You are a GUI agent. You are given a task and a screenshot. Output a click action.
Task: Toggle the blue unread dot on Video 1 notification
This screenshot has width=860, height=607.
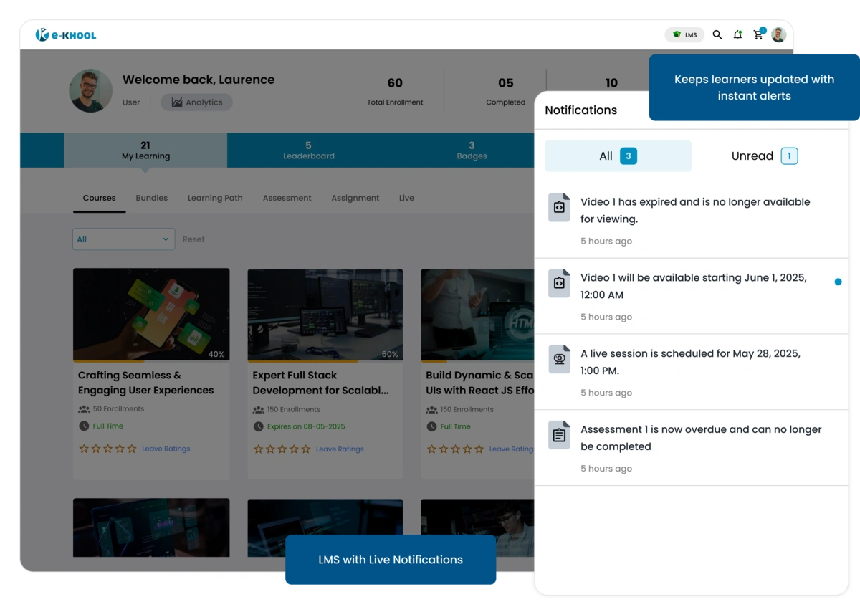click(x=838, y=282)
